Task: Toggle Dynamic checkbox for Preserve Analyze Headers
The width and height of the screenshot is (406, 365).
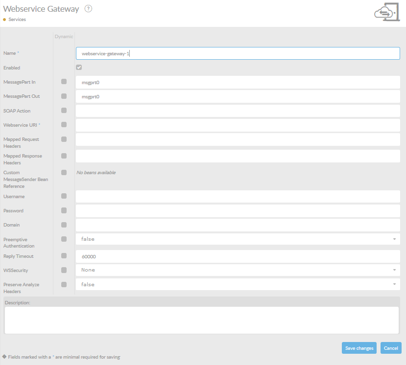Action: click(x=64, y=285)
